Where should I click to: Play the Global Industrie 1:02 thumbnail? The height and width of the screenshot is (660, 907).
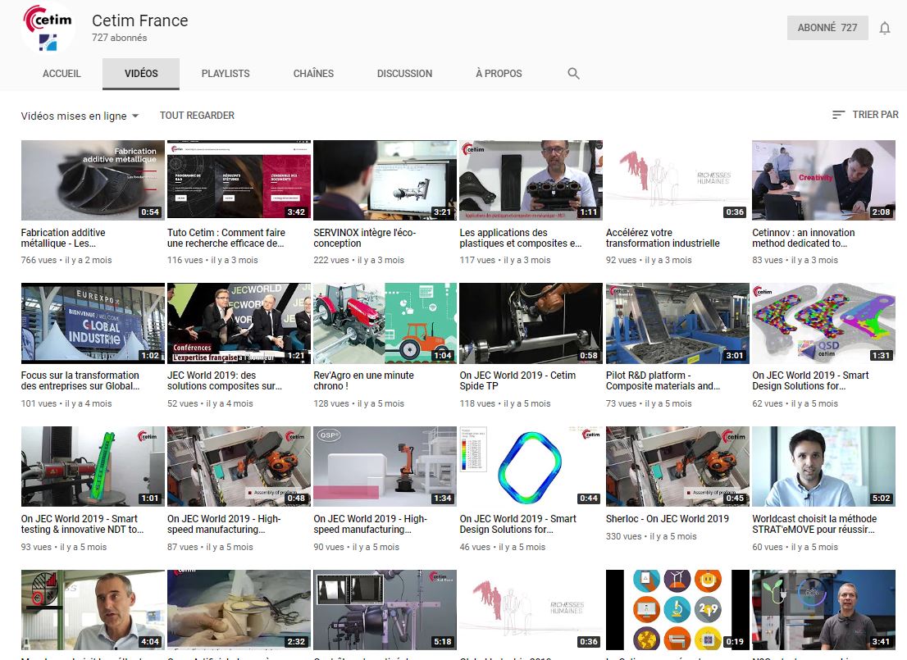coord(93,323)
